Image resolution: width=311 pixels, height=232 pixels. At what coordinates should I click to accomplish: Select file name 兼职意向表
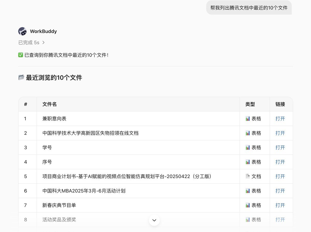tap(54, 119)
